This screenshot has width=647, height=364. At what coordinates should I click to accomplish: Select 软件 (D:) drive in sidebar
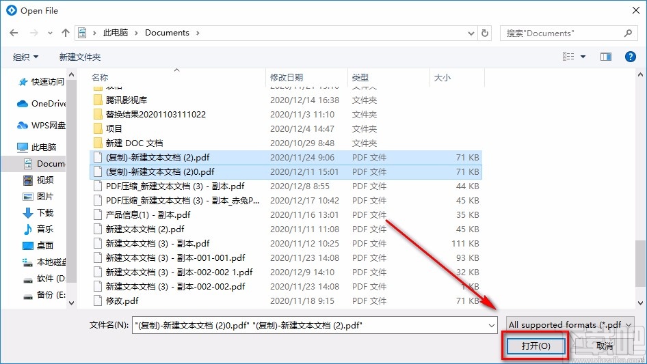44,278
